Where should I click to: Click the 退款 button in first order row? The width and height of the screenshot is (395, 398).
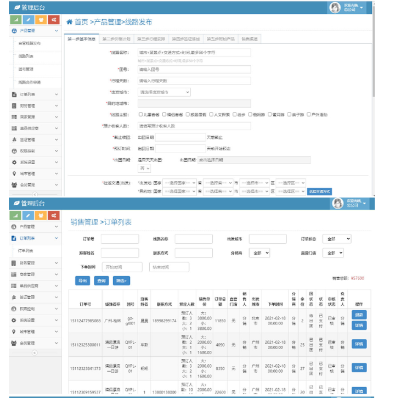[359, 315]
